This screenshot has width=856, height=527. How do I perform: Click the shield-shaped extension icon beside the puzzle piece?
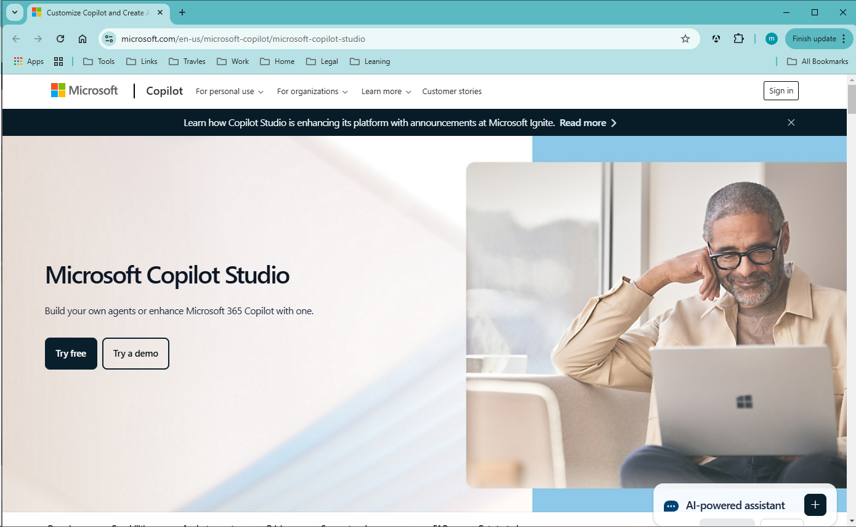(x=716, y=39)
